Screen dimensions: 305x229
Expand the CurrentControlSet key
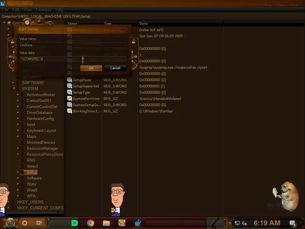click(18, 107)
